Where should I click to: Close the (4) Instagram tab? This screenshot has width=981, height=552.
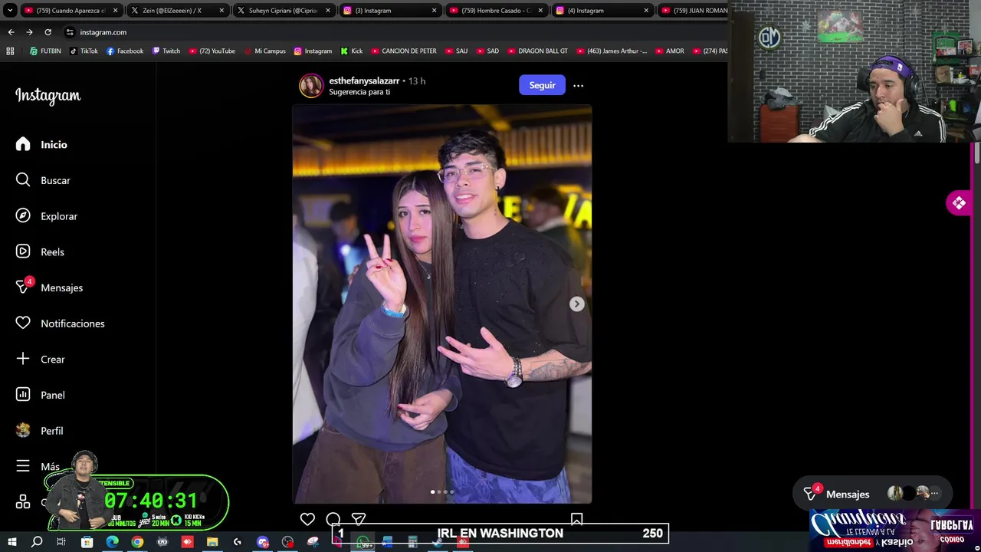click(646, 11)
